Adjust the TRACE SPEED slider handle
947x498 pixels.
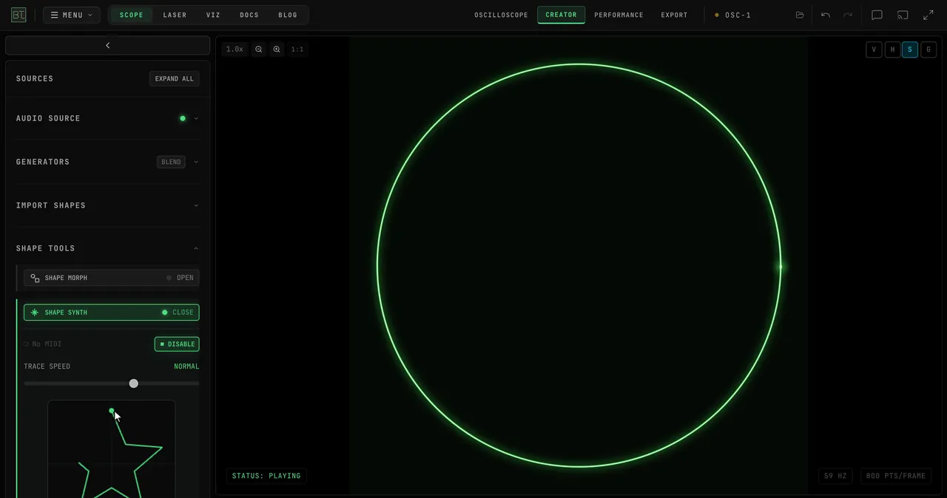click(x=133, y=383)
